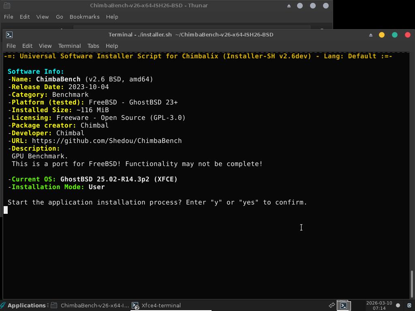Click the 'ChimbaBench' name in the Name line
The height and width of the screenshot is (311, 415).
[58, 79]
